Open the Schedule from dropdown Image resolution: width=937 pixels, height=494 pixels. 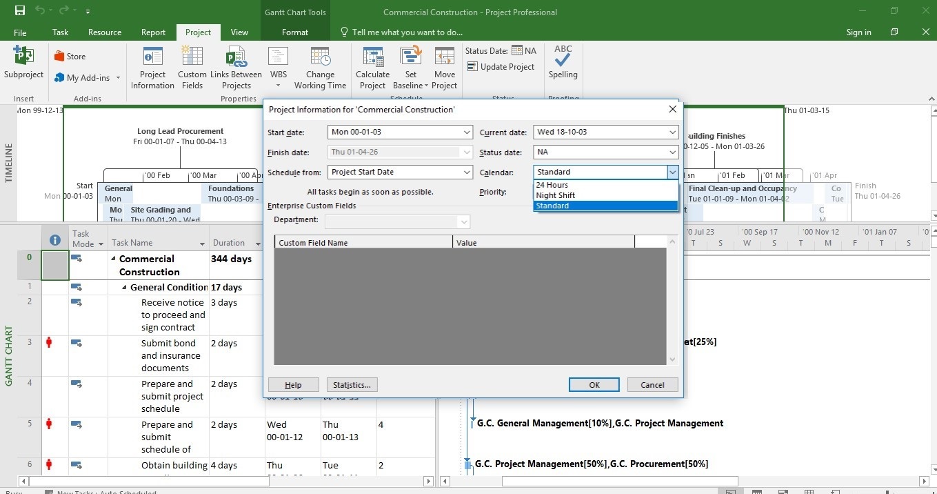[x=467, y=172]
